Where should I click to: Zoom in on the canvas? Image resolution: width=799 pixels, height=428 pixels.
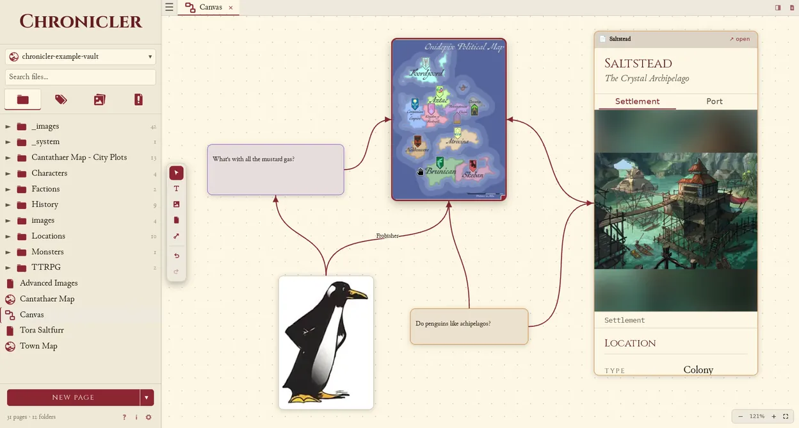click(x=773, y=416)
